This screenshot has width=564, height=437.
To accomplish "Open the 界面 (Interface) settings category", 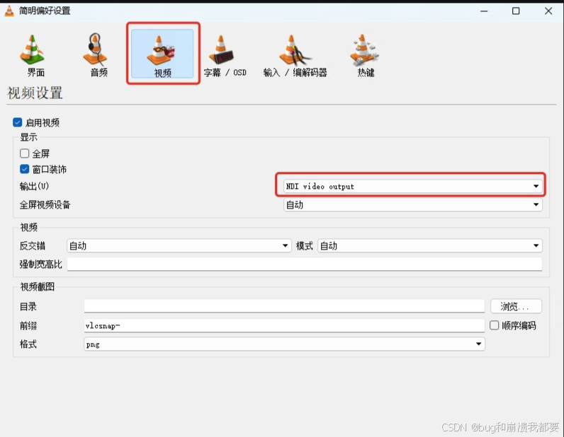I will tap(33, 55).
